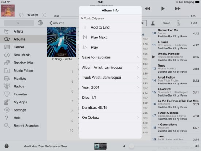Select Playlists in the sidebar
The width and height of the screenshot is (201, 151).
23,79
